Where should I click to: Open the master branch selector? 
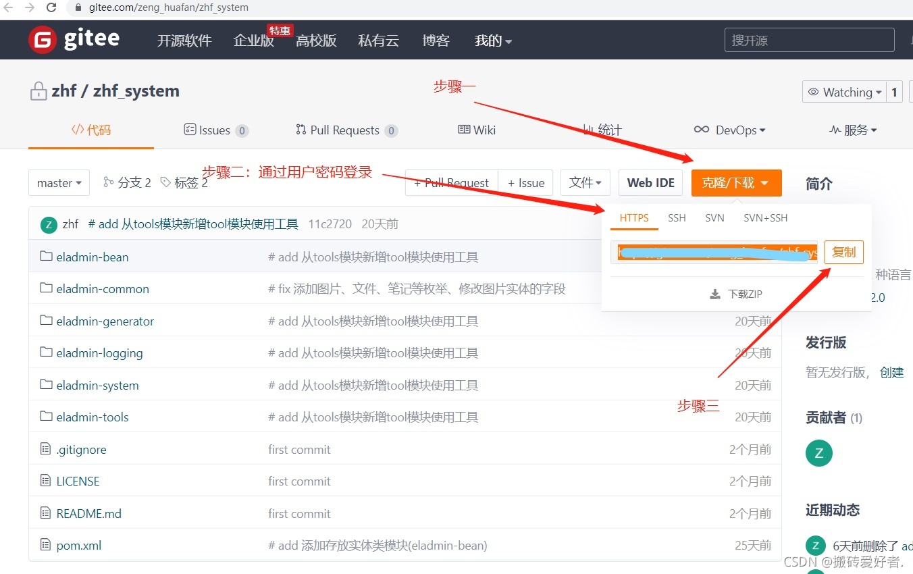59,183
